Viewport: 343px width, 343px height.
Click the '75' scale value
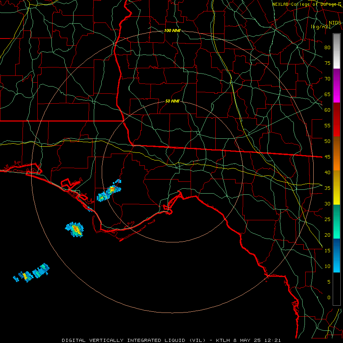(x=327, y=63)
